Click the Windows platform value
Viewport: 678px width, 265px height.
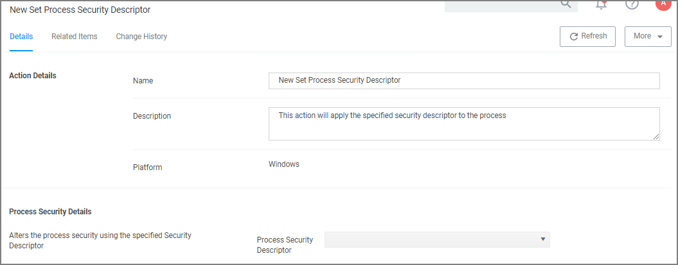click(284, 164)
